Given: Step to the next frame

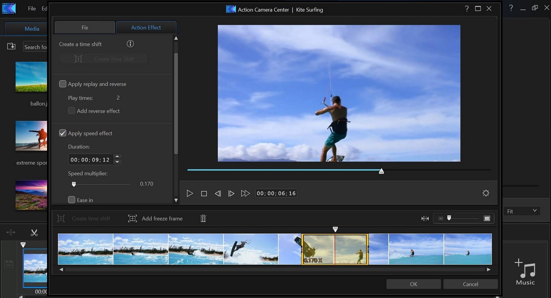Looking at the screenshot, I should click(231, 194).
